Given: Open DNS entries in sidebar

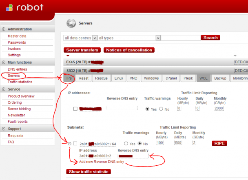Looking at the screenshot, I should 18,69.
